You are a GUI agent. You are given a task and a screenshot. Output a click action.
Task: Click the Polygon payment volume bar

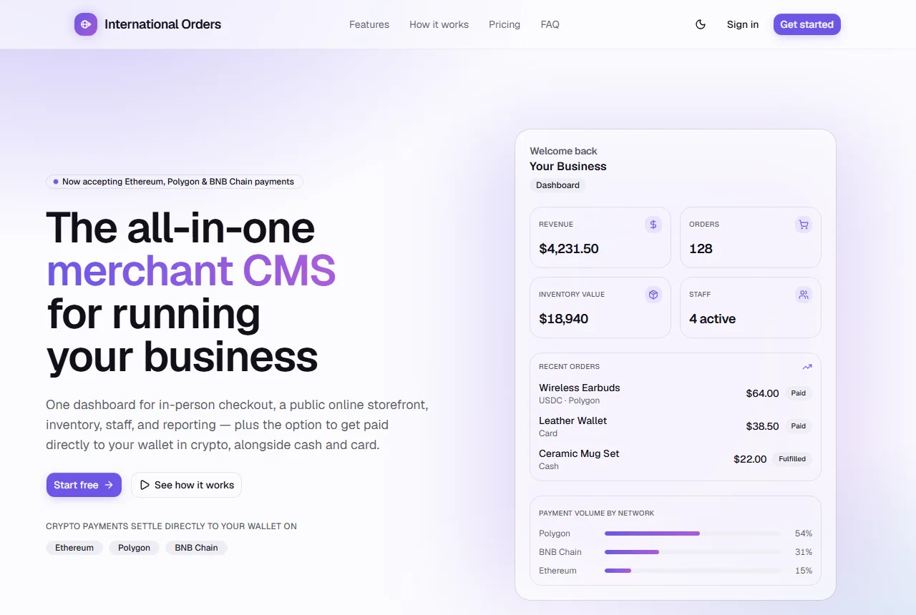tap(693, 533)
